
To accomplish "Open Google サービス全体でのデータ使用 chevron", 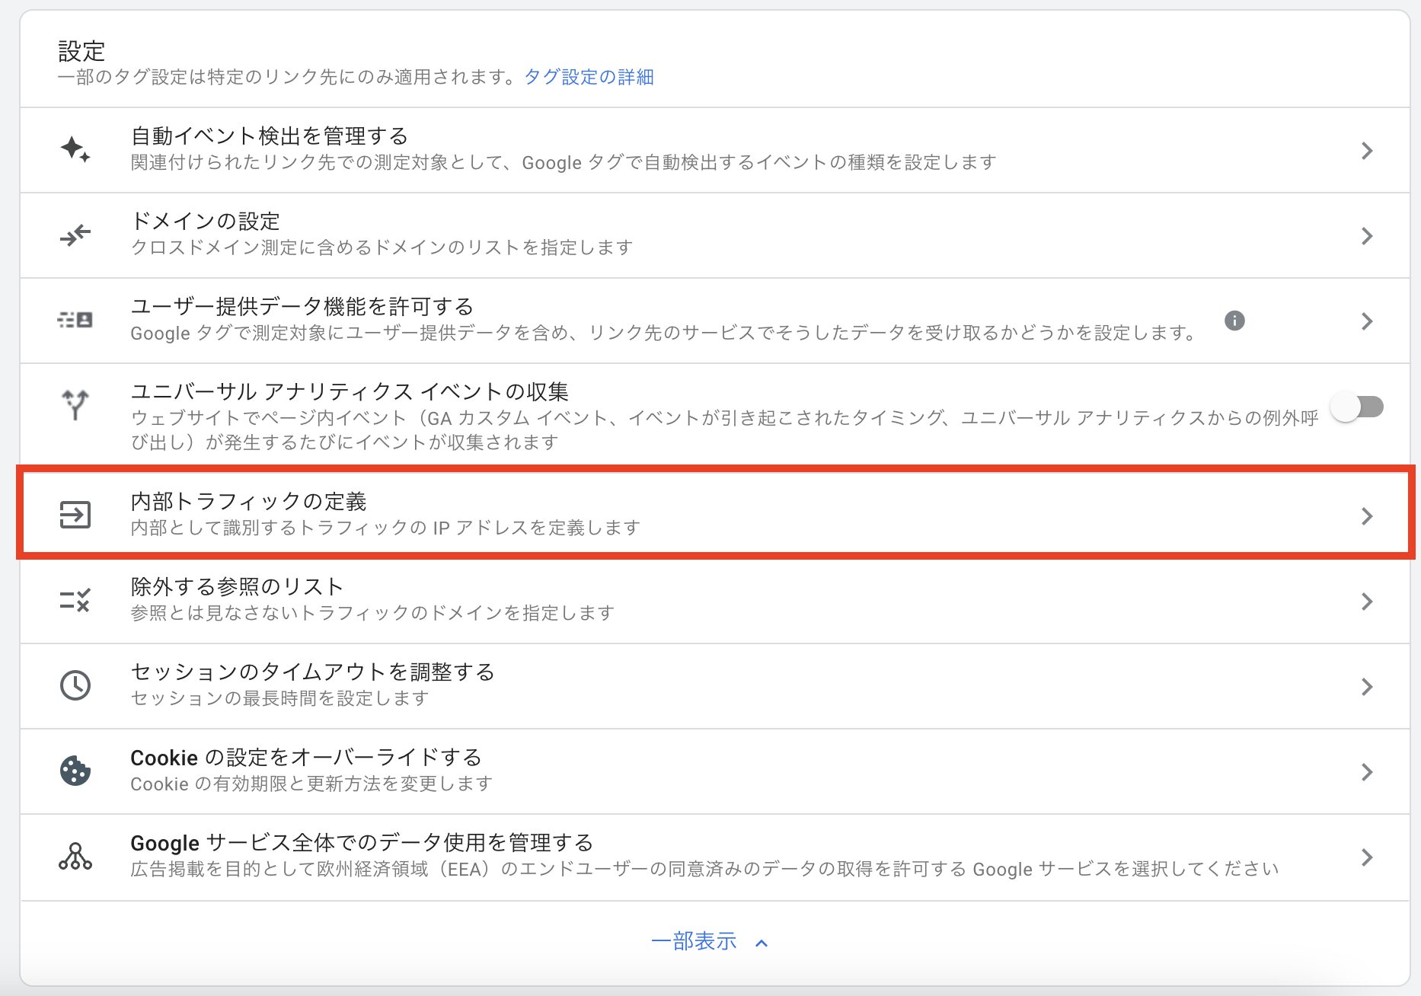I will (x=1367, y=857).
